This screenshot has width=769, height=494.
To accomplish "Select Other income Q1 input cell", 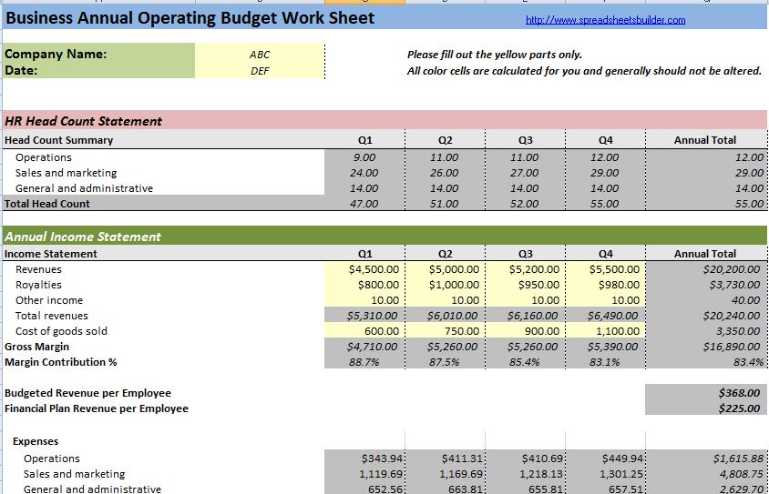I will [364, 300].
